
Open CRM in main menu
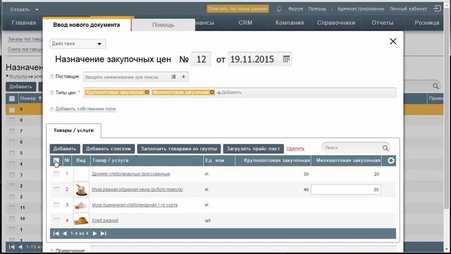pyautogui.click(x=245, y=23)
